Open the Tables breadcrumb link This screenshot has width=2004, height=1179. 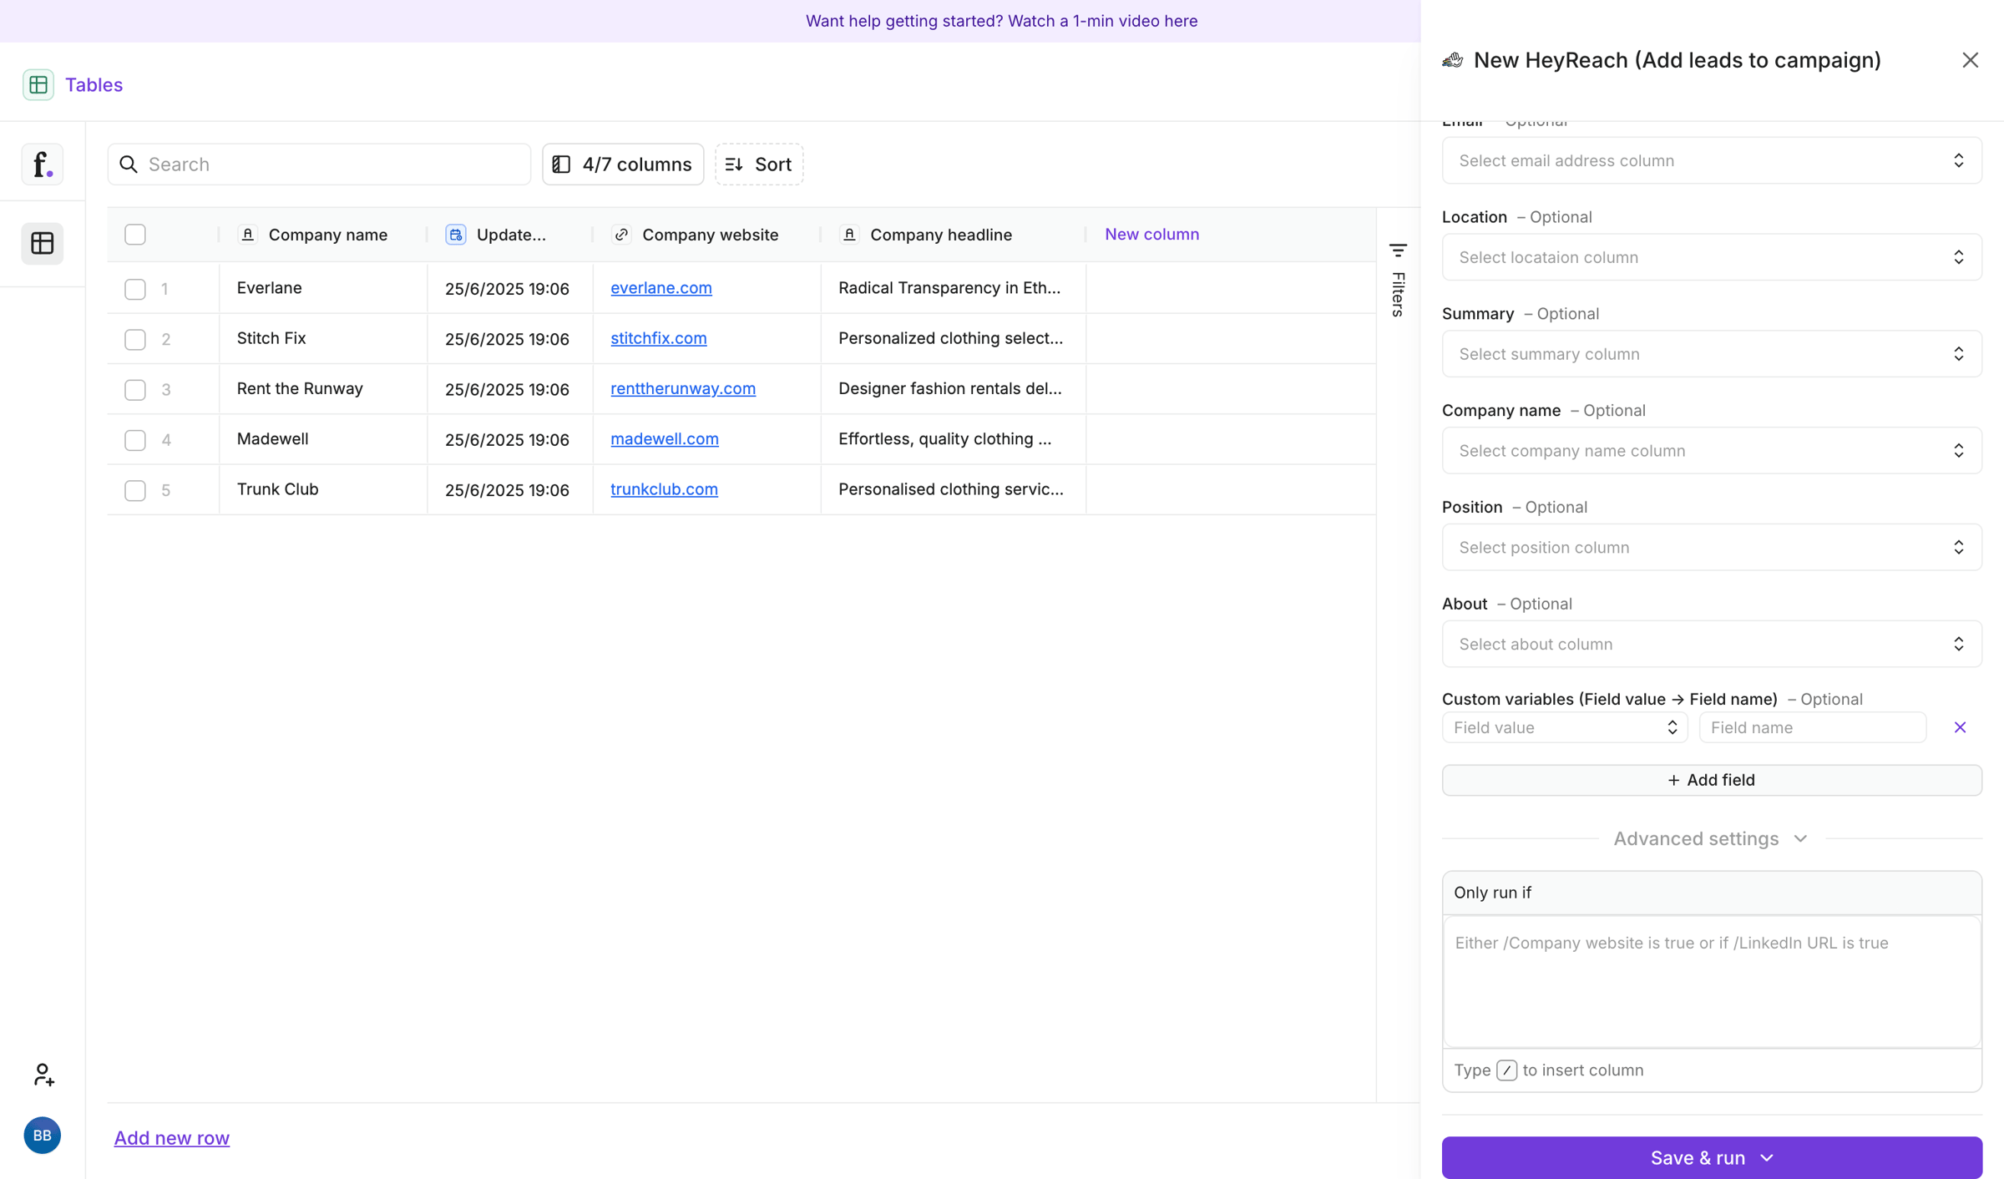94,84
